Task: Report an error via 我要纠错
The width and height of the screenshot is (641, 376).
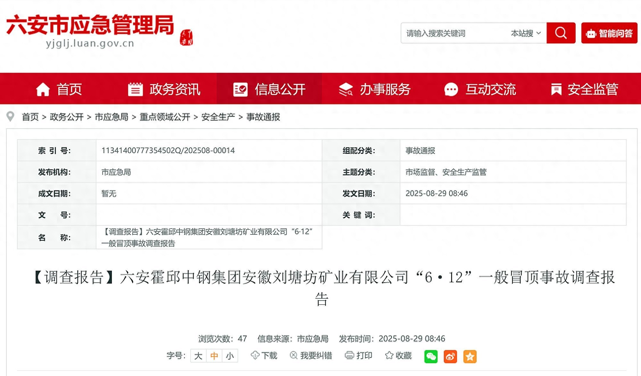Action: 311,355
